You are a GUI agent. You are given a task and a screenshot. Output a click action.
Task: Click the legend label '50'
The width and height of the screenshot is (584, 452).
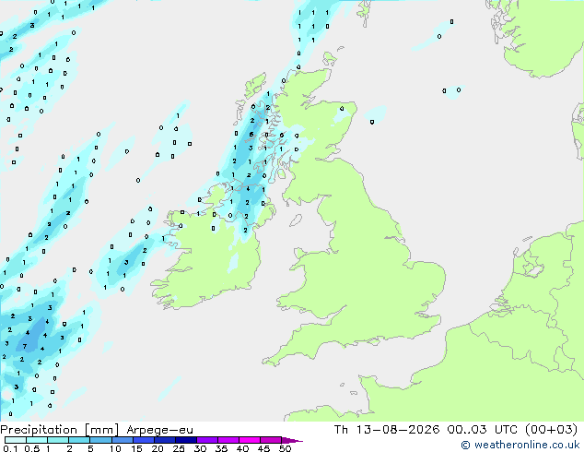(285, 448)
